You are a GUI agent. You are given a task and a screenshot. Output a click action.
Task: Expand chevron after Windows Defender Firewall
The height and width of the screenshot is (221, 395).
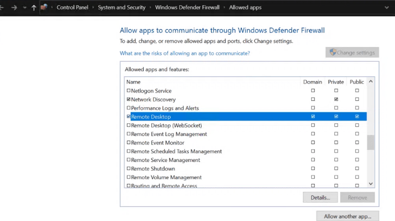click(x=224, y=7)
